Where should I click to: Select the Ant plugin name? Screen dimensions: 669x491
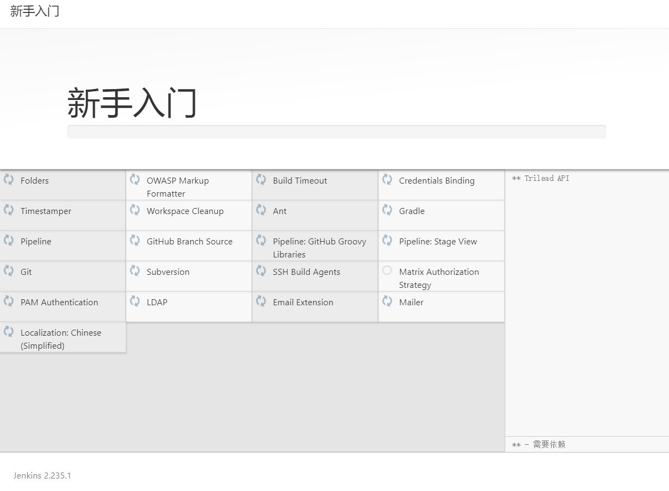point(280,211)
